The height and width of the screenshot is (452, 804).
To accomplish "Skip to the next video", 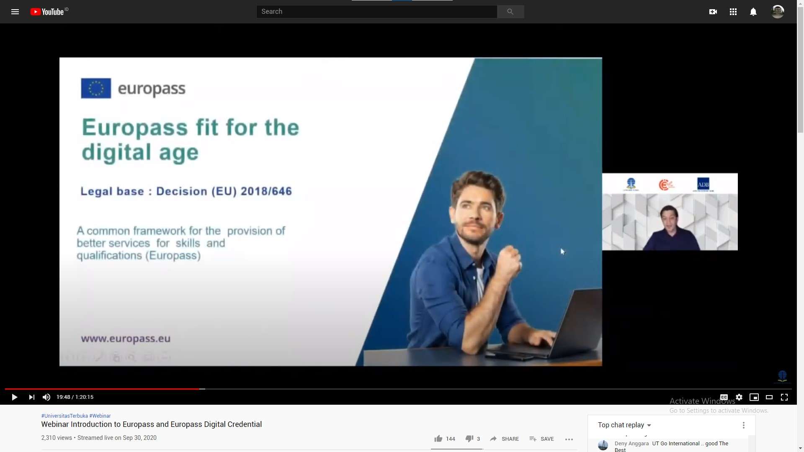I will coord(31,397).
